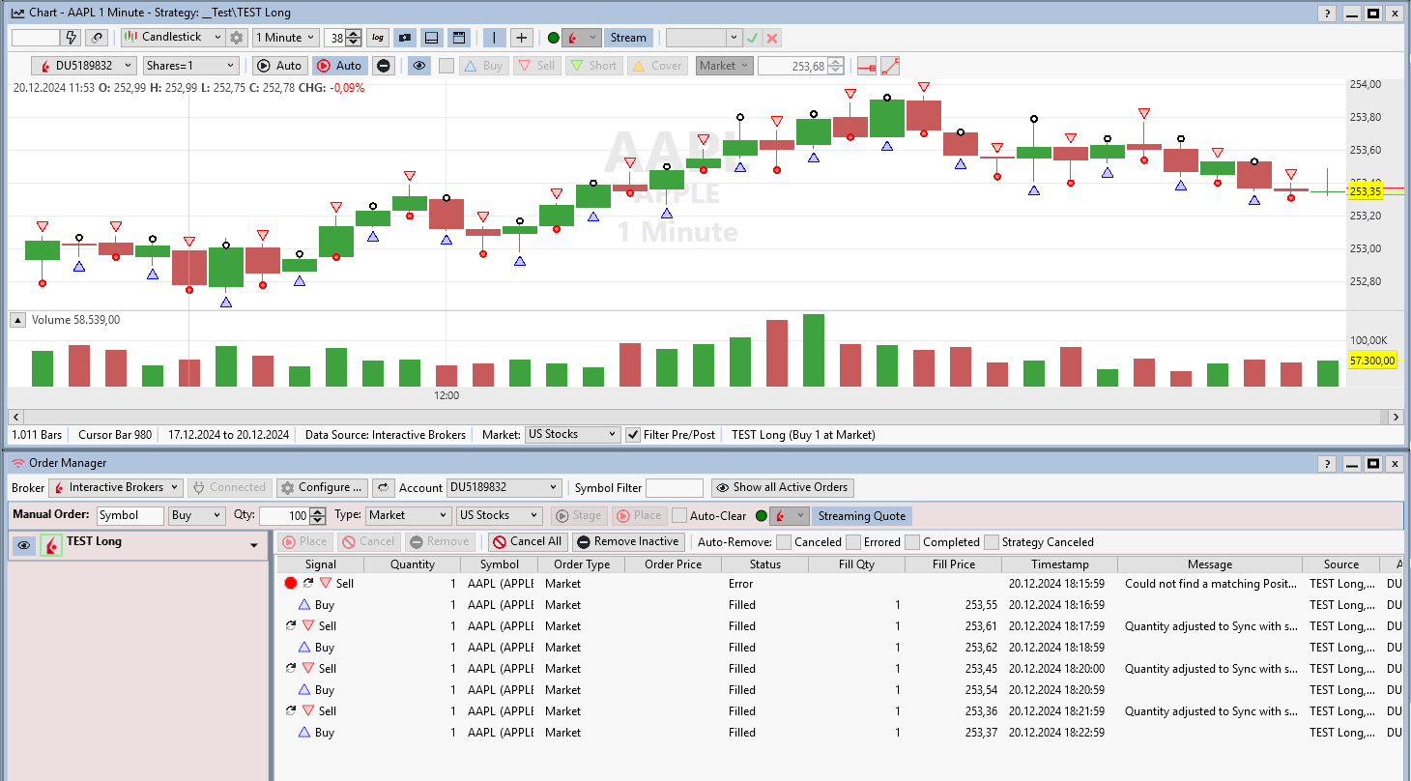Collapse the Volume pane with triangle button

coord(17,320)
